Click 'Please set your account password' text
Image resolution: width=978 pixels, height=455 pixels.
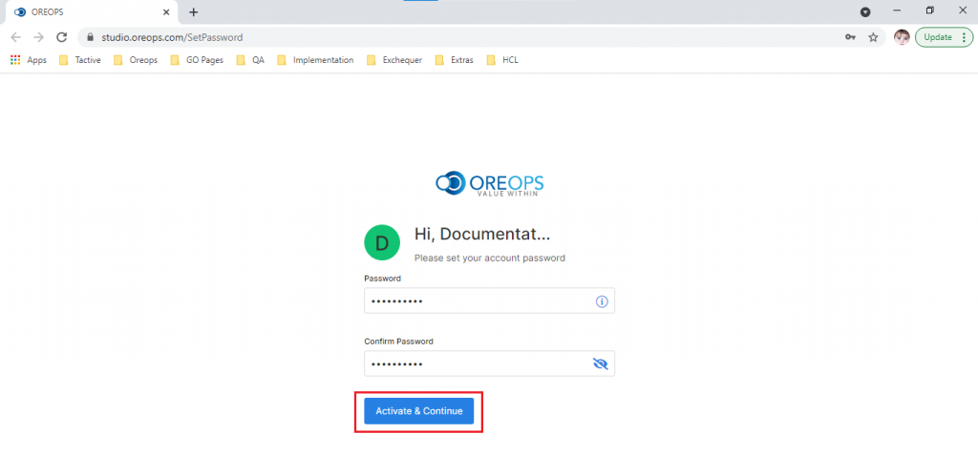point(490,259)
